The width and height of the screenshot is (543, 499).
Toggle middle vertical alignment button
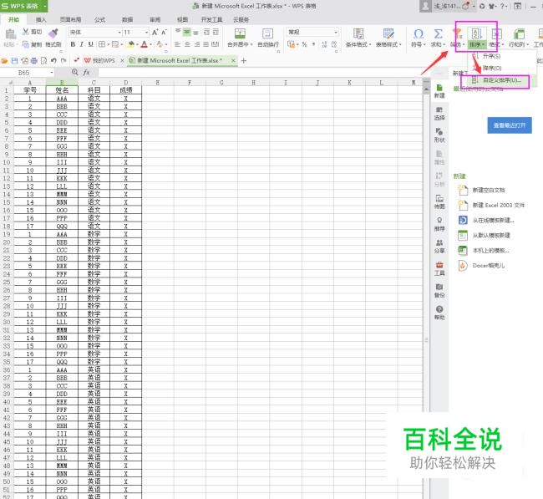coord(186,33)
